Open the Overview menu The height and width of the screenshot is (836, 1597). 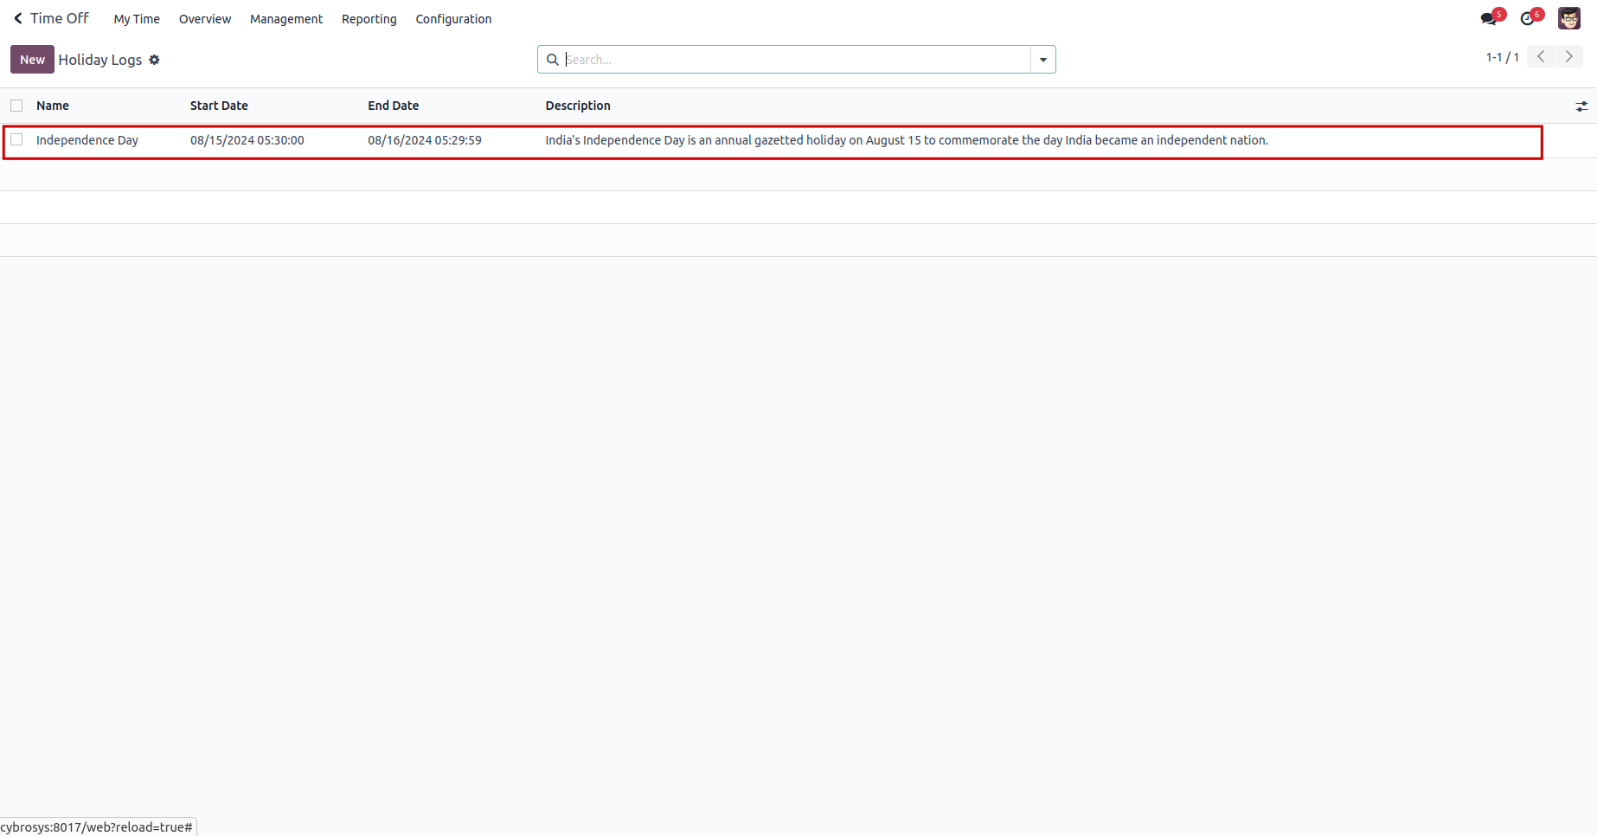(x=205, y=19)
